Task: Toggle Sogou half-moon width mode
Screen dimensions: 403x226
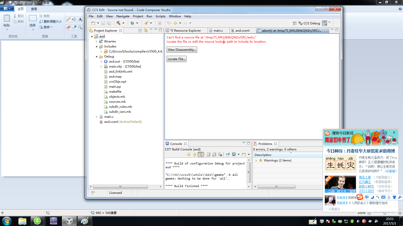Action: click(x=373, y=197)
